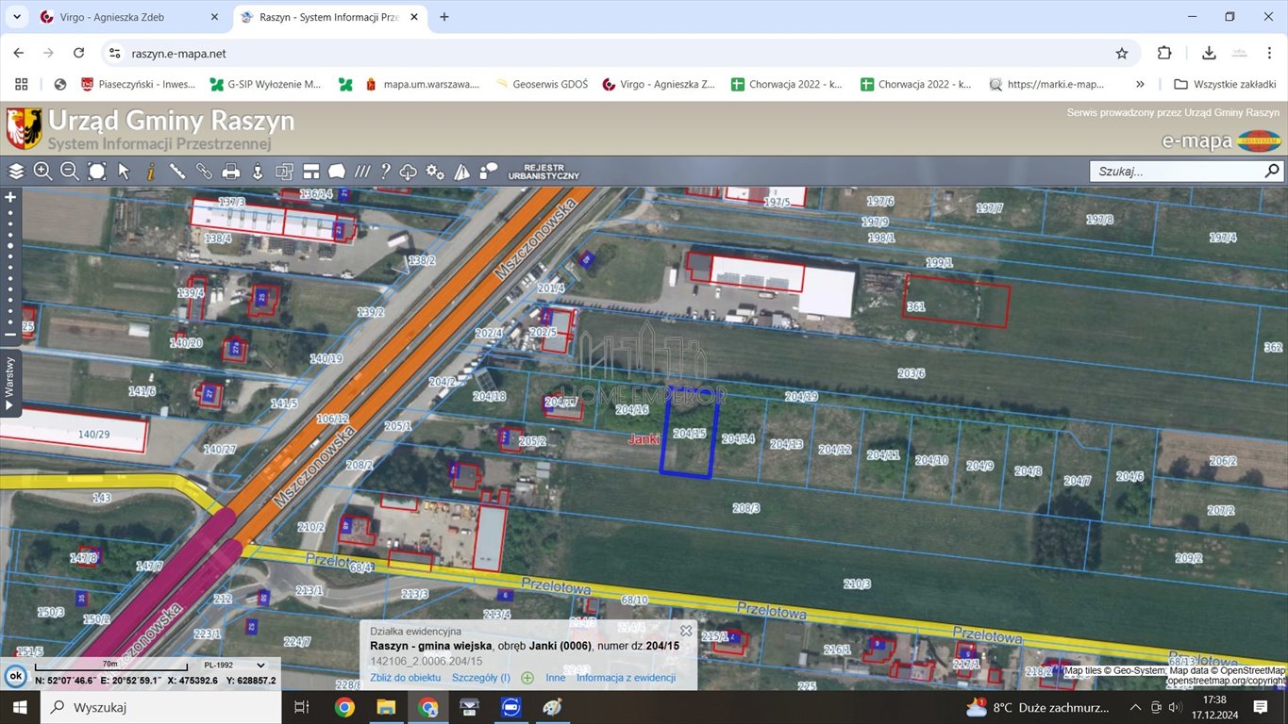Activate the arrow pointer selection tool
Image resolution: width=1288 pixels, height=724 pixels.
click(x=124, y=171)
